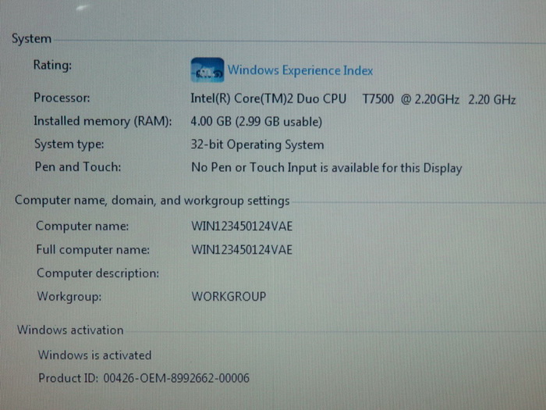Select WIN123450124VAE next to Computer name

[x=242, y=226]
